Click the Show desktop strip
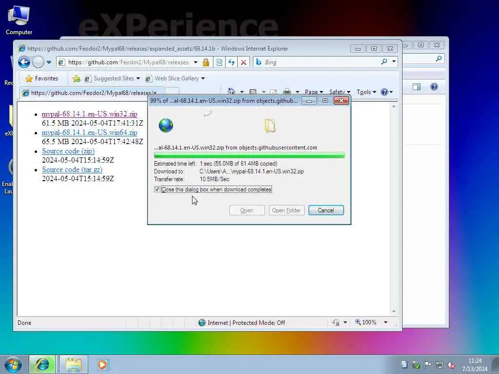The width and height of the screenshot is (499, 374). pyautogui.click(x=496, y=364)
